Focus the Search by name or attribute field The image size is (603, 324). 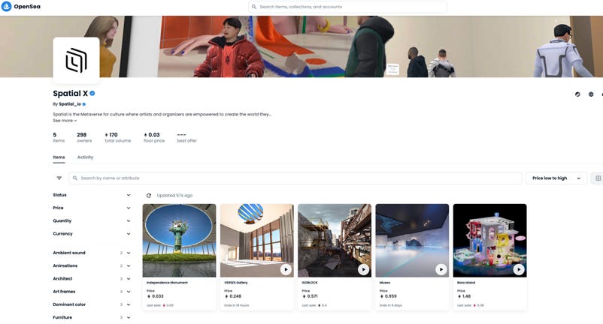(x=295, y=178)
